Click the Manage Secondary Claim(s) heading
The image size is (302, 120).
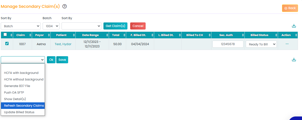[31, 6]
